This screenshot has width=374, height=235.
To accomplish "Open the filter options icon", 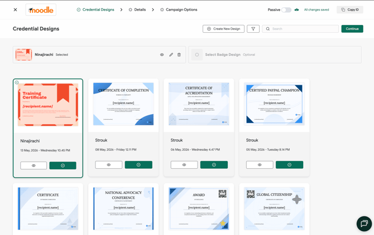I will [x=253, y=29].
